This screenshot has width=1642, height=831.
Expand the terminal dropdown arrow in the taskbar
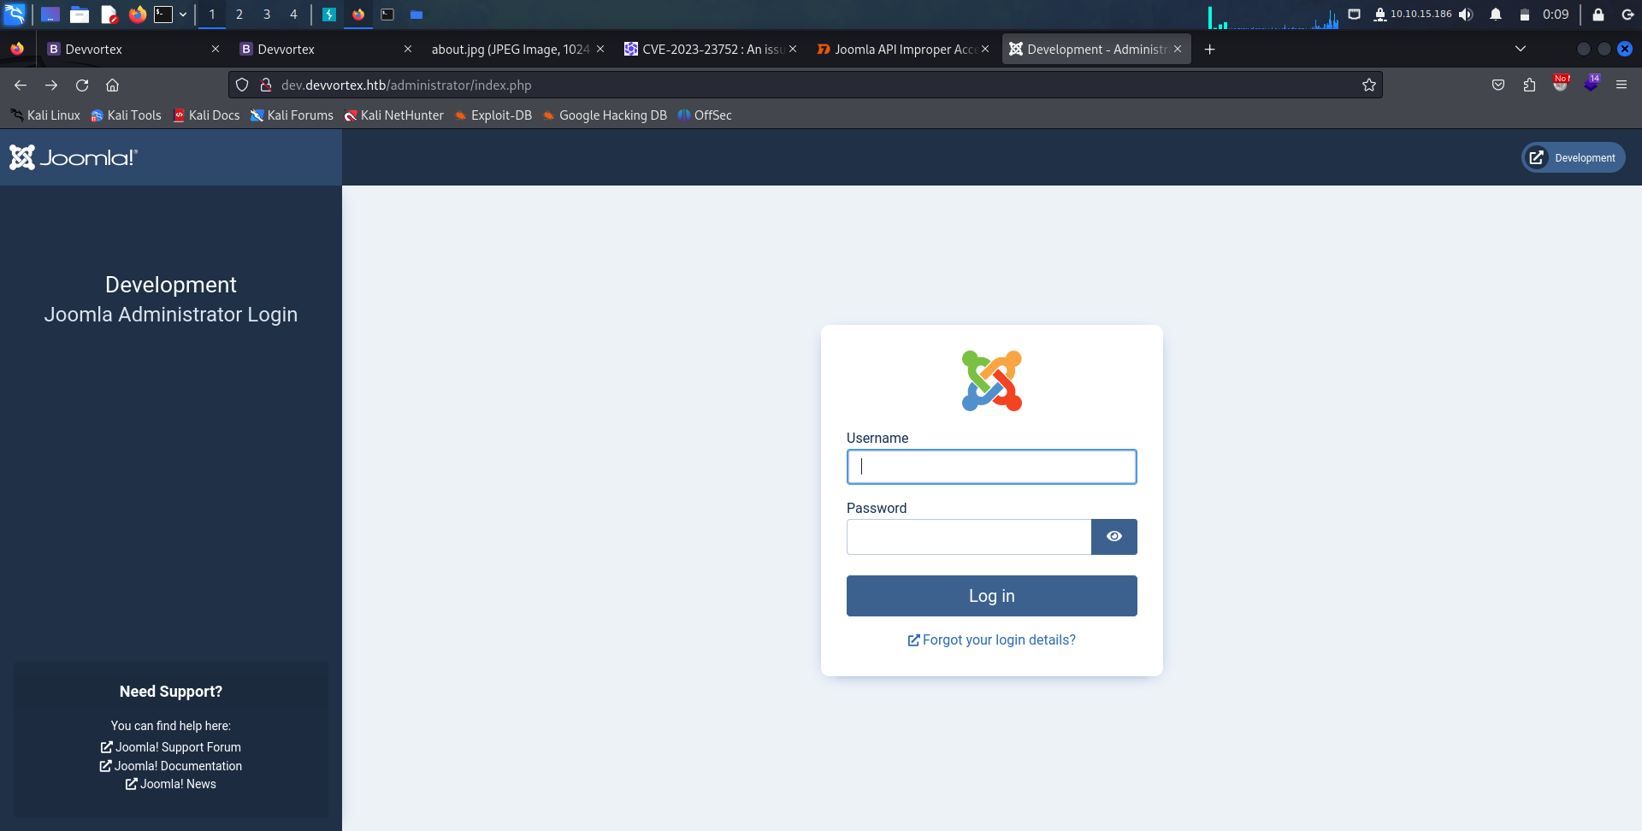pyautogui.click(x=182, y=14)
